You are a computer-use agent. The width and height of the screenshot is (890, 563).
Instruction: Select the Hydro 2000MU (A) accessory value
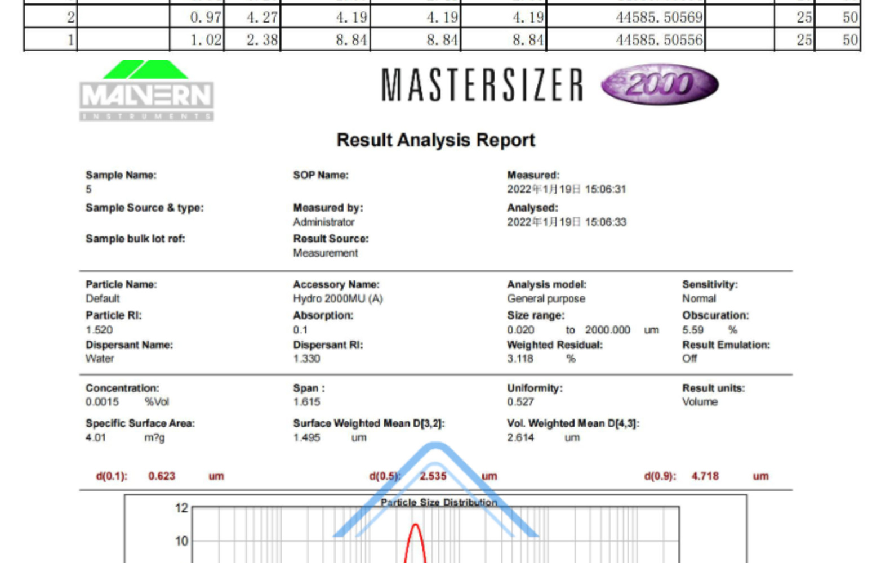tap(337, 298)
